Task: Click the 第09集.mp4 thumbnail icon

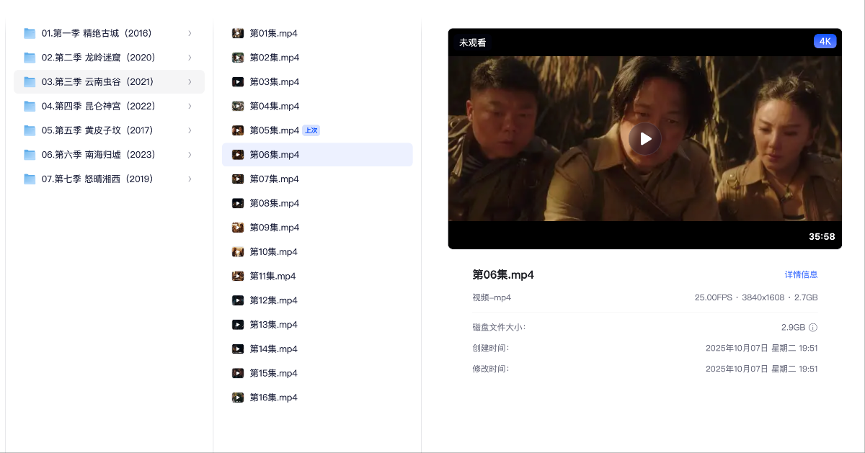Action: 238,228
